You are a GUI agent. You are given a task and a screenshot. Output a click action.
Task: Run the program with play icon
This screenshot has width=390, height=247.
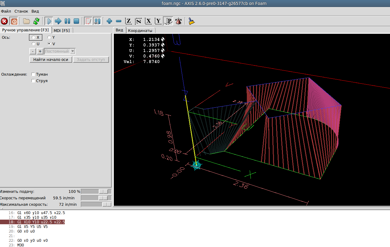pyautogui.click(x=48, y=21)
